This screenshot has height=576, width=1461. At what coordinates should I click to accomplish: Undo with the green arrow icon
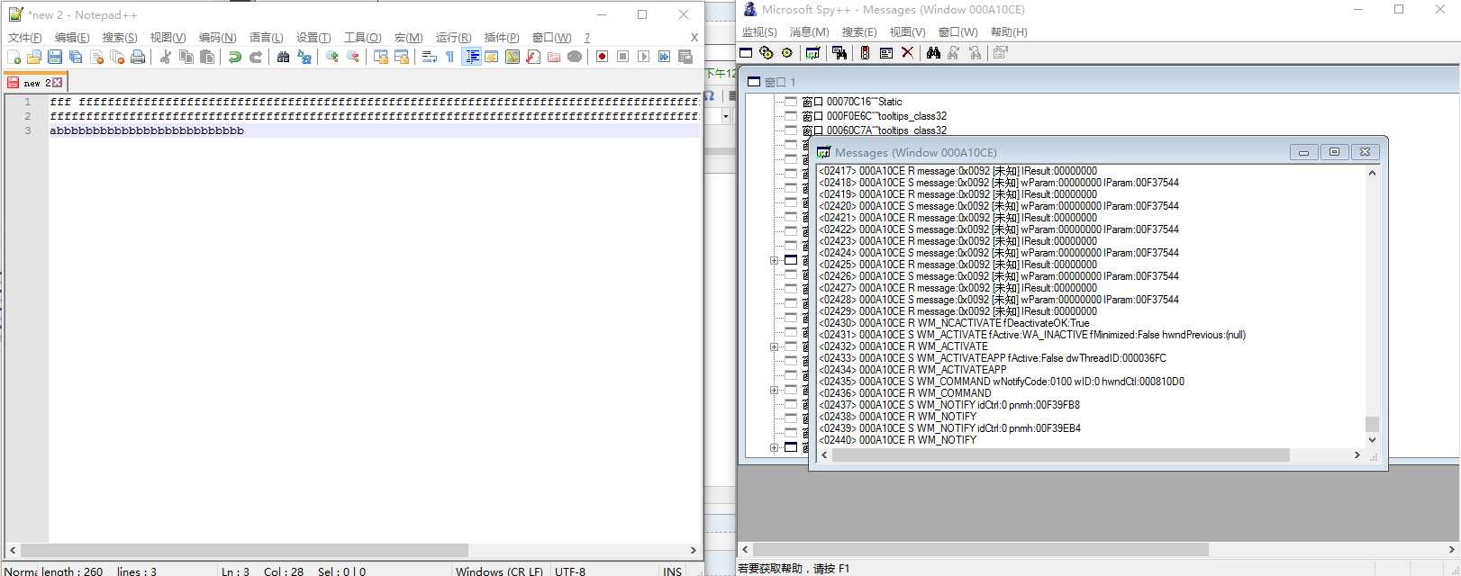pyautogui.click(x=235, y=57)
